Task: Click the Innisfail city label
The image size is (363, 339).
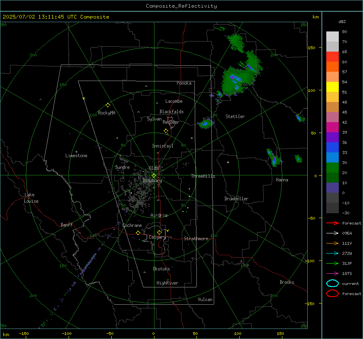Action: (x=163, y=146)
